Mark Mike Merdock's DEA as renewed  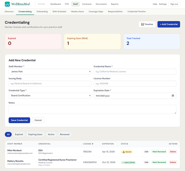159,152
